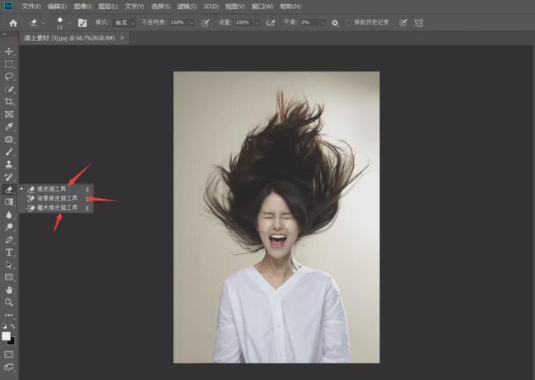The width and height of the screenshot is (535, 380).
Task: Select the Hand tool
Action: tap(9, 290)
